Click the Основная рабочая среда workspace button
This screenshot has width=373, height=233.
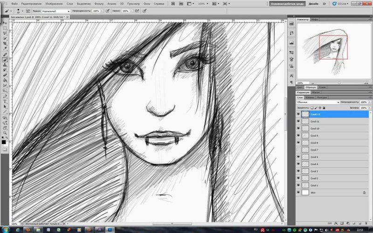pyautogui.click(x=286, y=3)
